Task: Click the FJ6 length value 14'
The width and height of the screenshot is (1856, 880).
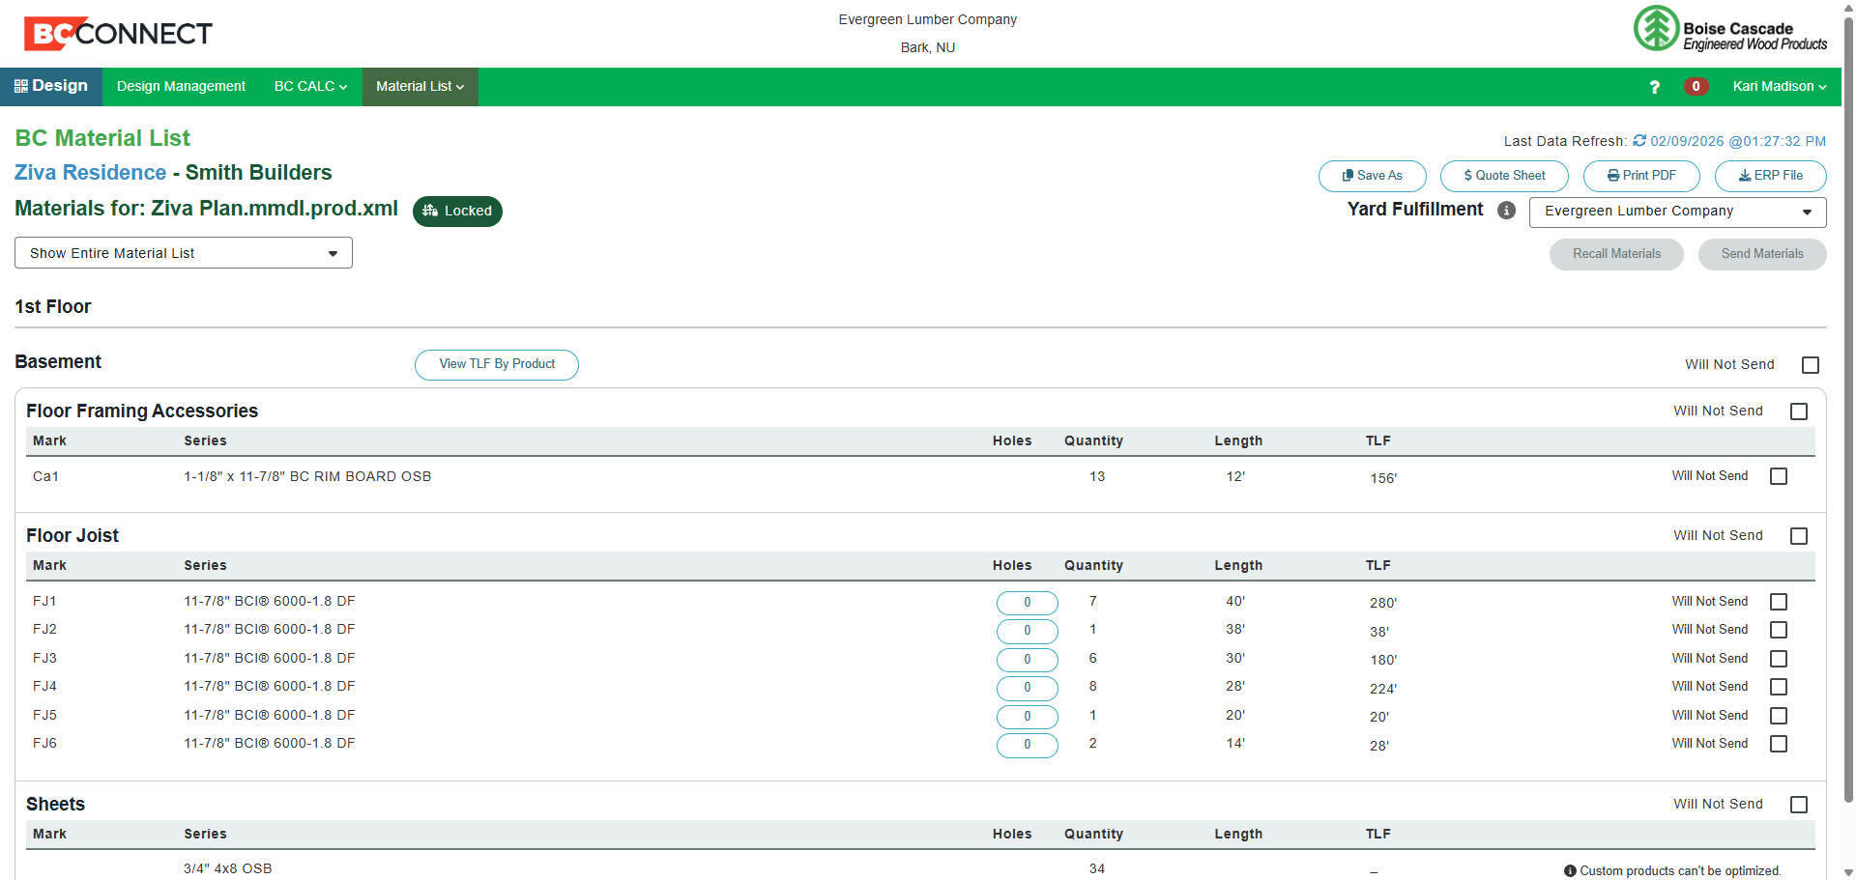Action: (1235, 743)
